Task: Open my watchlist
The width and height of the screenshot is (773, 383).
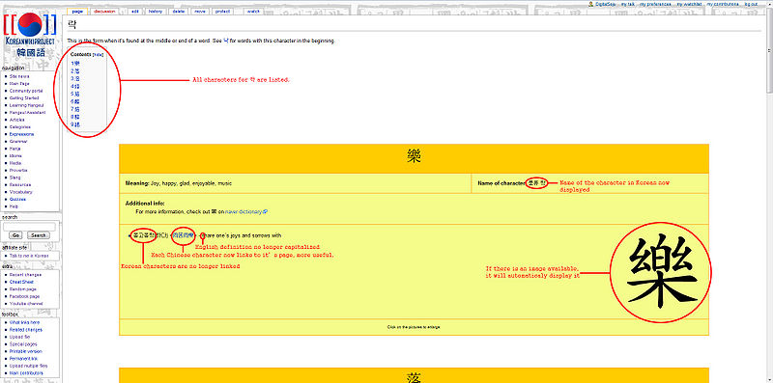Action: click(x=689, y=4)
